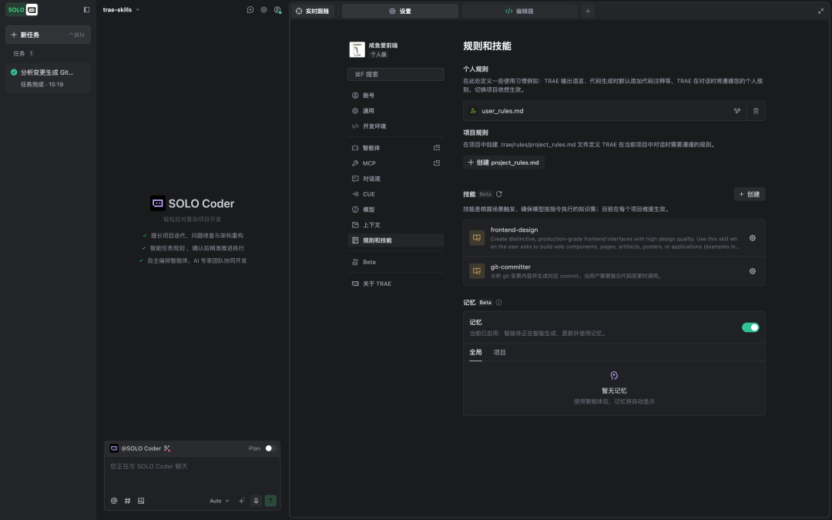This screenshot has width=832, height=520.
Task: Click the # context icon in chat input
Action: coord(127,501)
